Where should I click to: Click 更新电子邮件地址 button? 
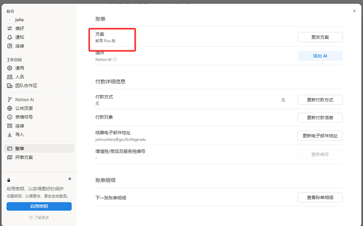pyautogui.click(x=320, y=136)
